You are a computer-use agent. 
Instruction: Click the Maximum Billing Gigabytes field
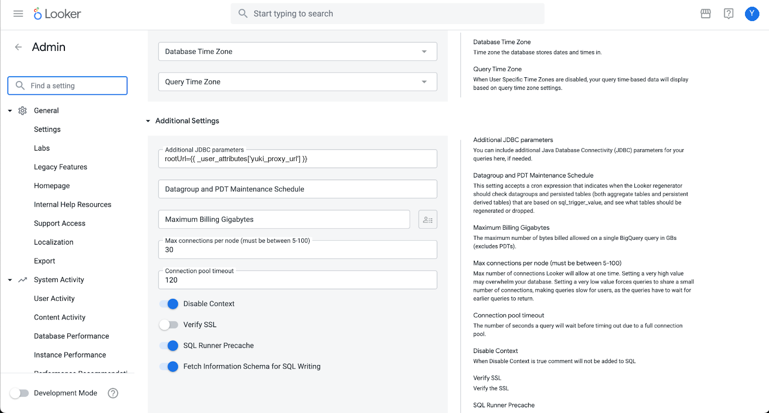coord(284,220)
